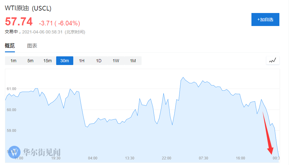Click the red downward arrow on the chart

pos(268,133)
